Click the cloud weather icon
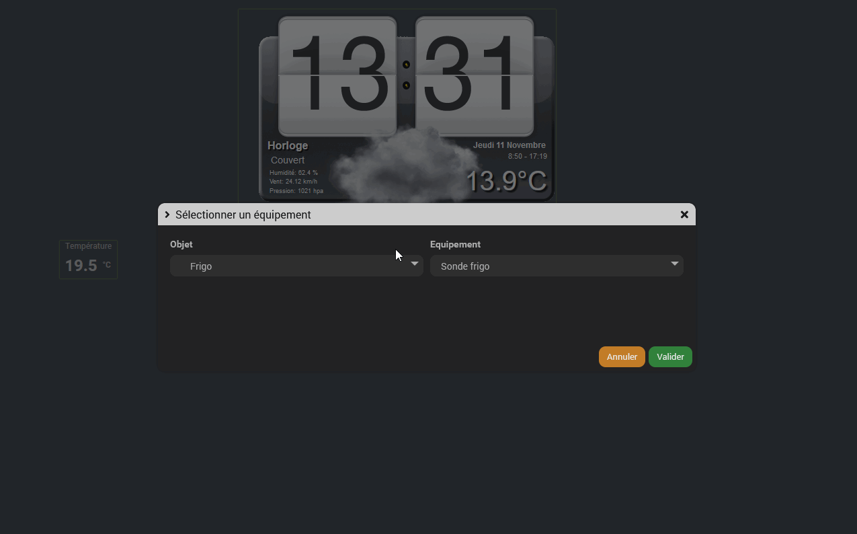This screenshot has height=534, width=857. tap(405, 165)
